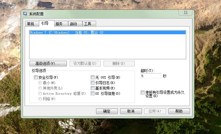Image resolution: width=221 pixels, height=134 pixels.
Task: Check the 基本视频(E) option
Action: coord(93,88)
